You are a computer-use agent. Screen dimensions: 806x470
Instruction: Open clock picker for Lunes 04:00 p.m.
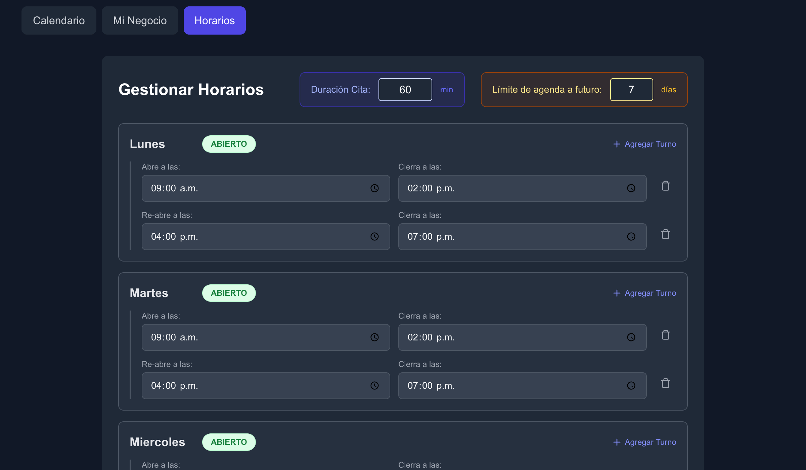[x=374, y=237]
